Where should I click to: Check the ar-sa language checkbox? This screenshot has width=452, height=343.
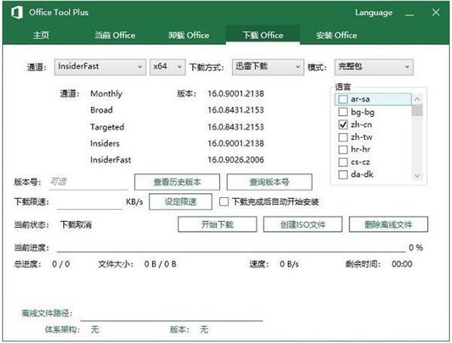pos(343,99)
